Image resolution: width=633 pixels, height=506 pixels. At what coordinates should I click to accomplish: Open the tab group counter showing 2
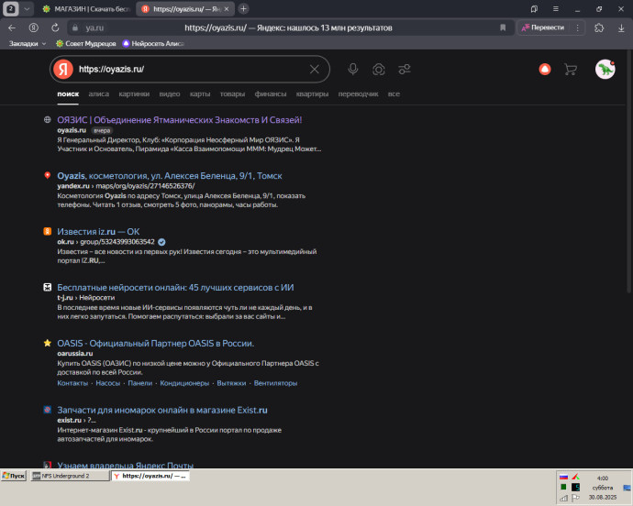pos(11,9)
